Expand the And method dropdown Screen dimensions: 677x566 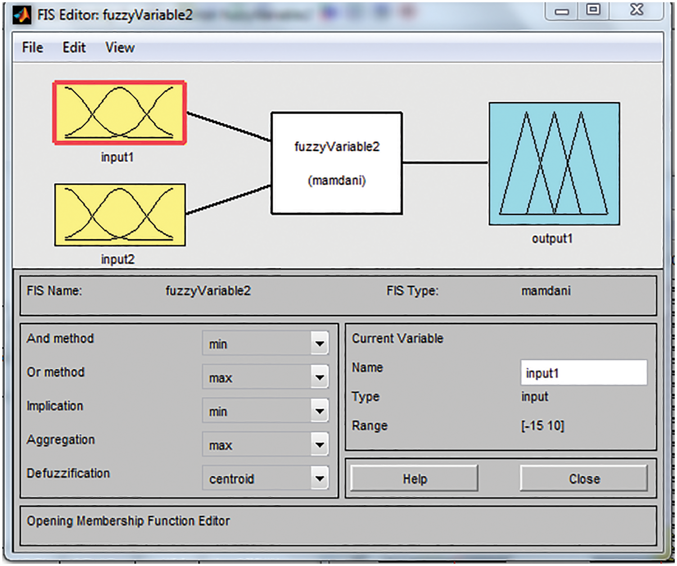pyautogui.click(x=319, y=344)
